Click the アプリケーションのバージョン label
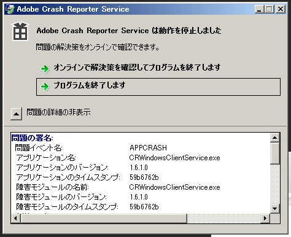 [63, 168]
